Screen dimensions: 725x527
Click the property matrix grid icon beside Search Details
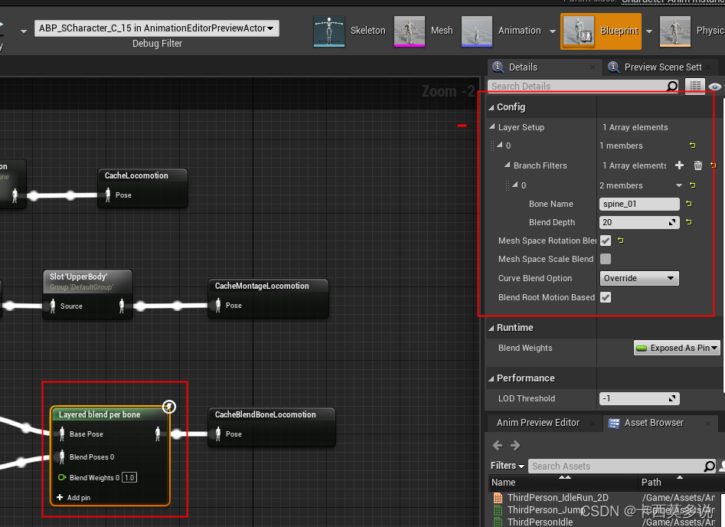pyautogui.click(x=694, y=85)
